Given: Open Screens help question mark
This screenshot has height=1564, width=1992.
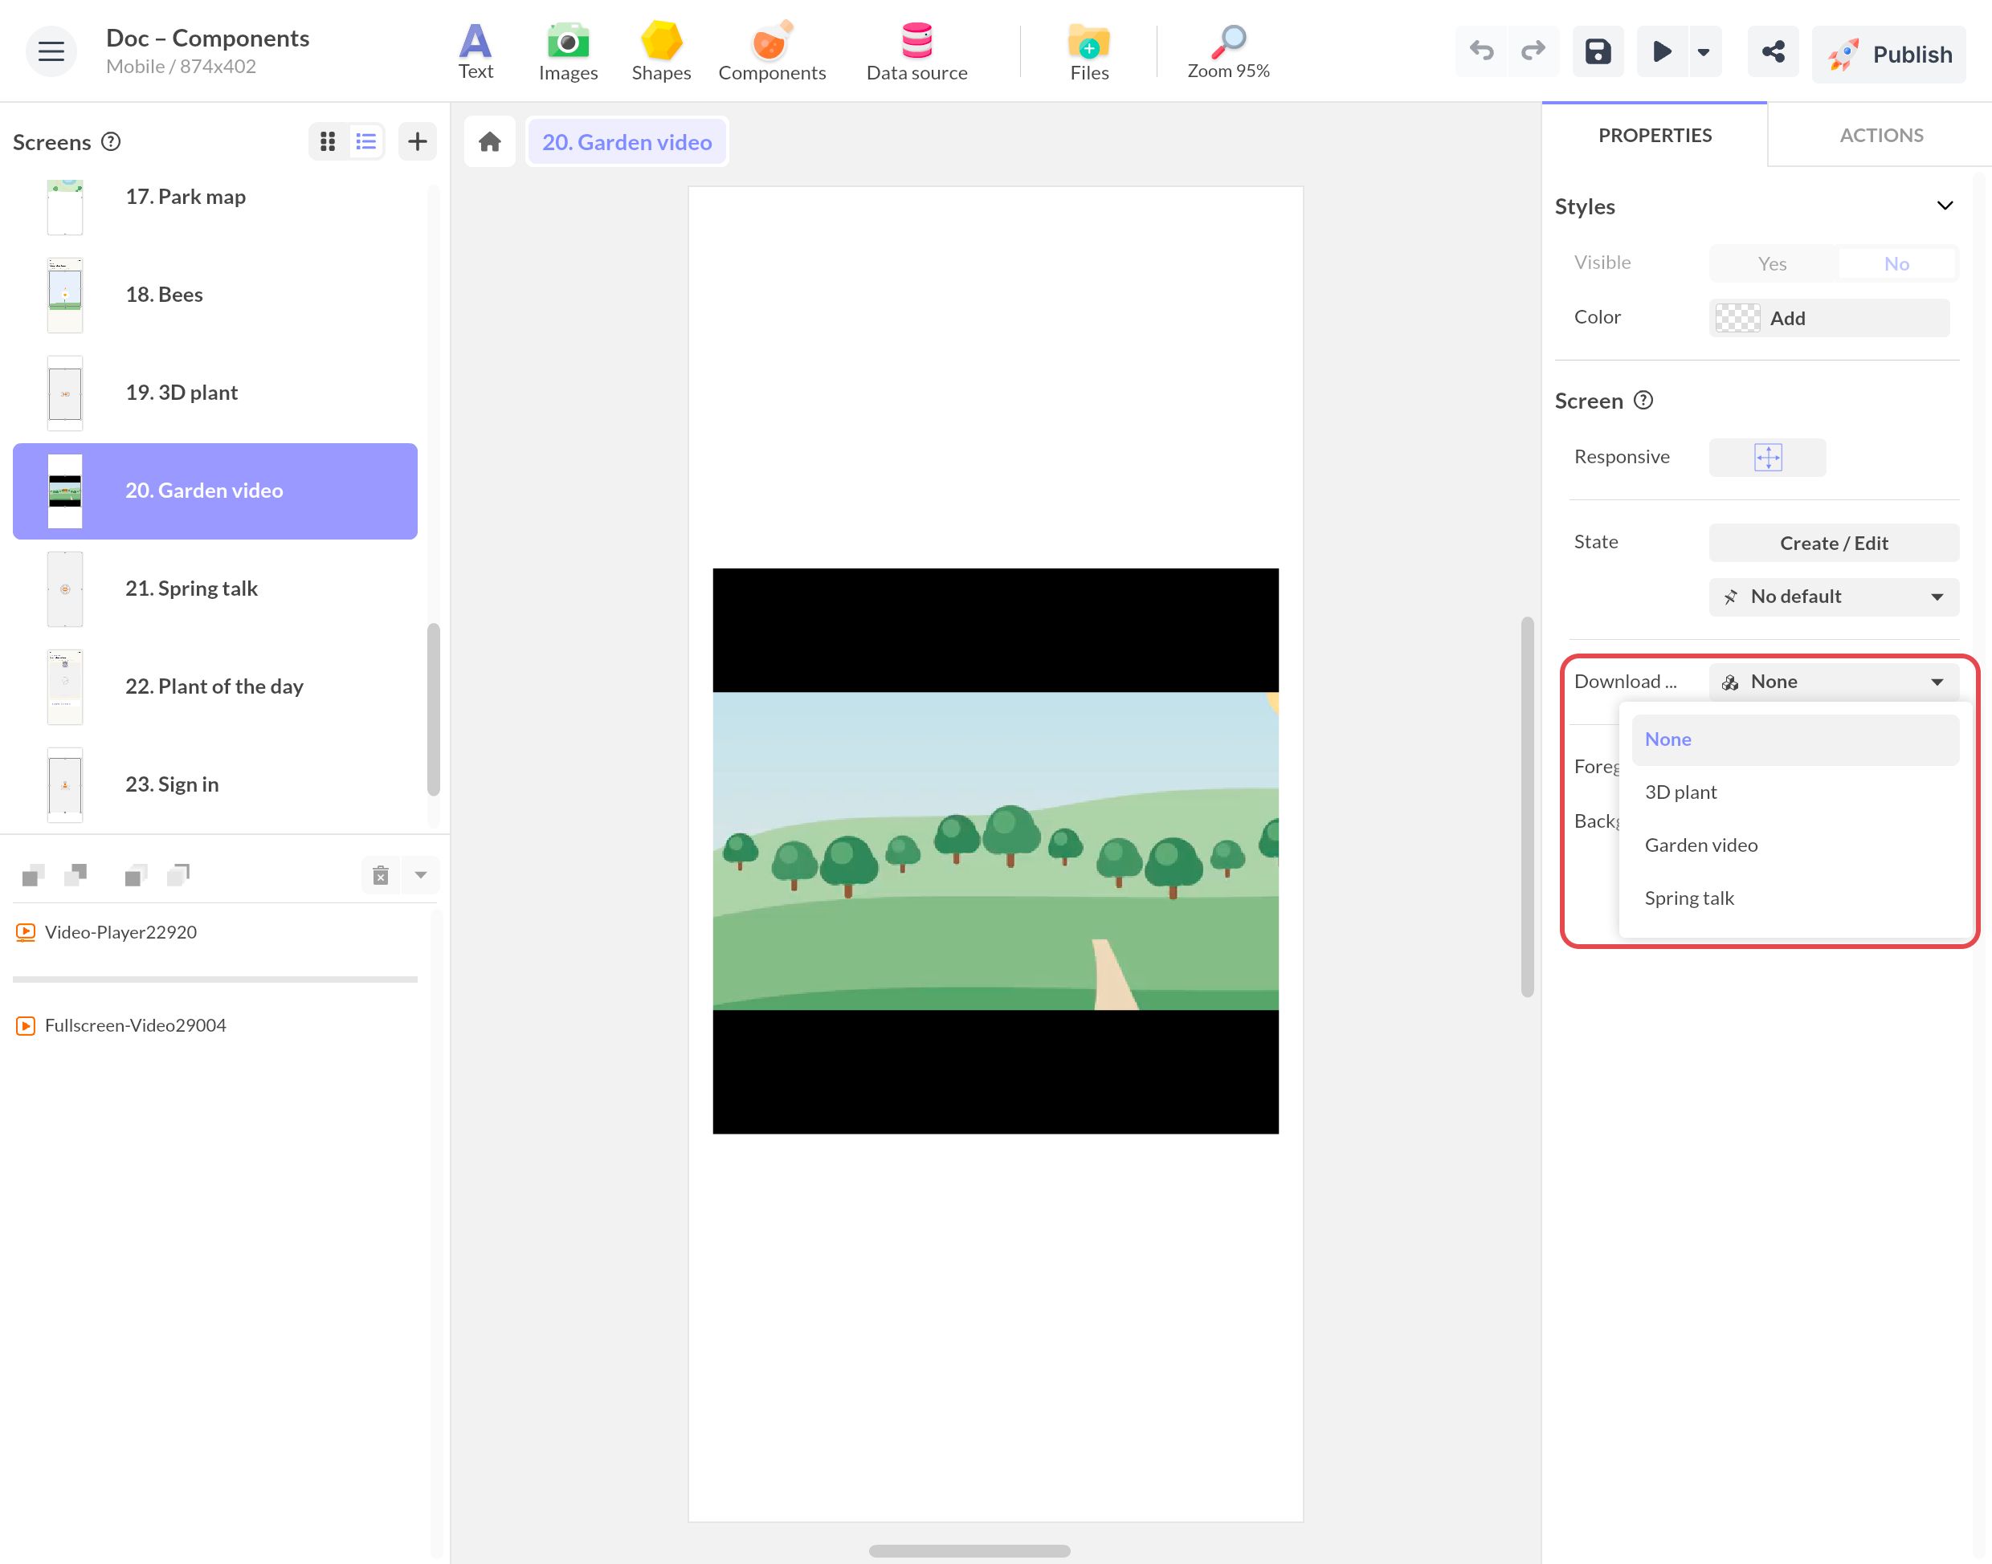Looking at the screenshot, I should click(111, 142).
